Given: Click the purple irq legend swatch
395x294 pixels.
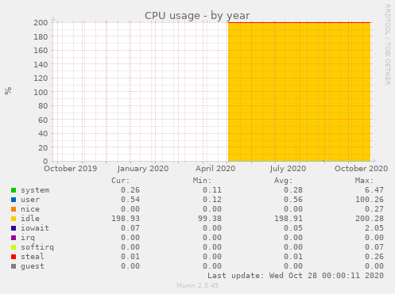Looking at the screenshot, I should [14, 238].
